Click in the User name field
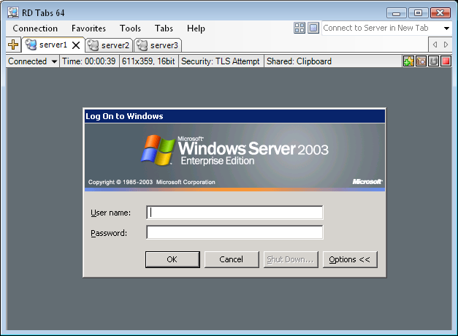Image resolution: width=458 pixels, height=336 pixels. [234, 213]
